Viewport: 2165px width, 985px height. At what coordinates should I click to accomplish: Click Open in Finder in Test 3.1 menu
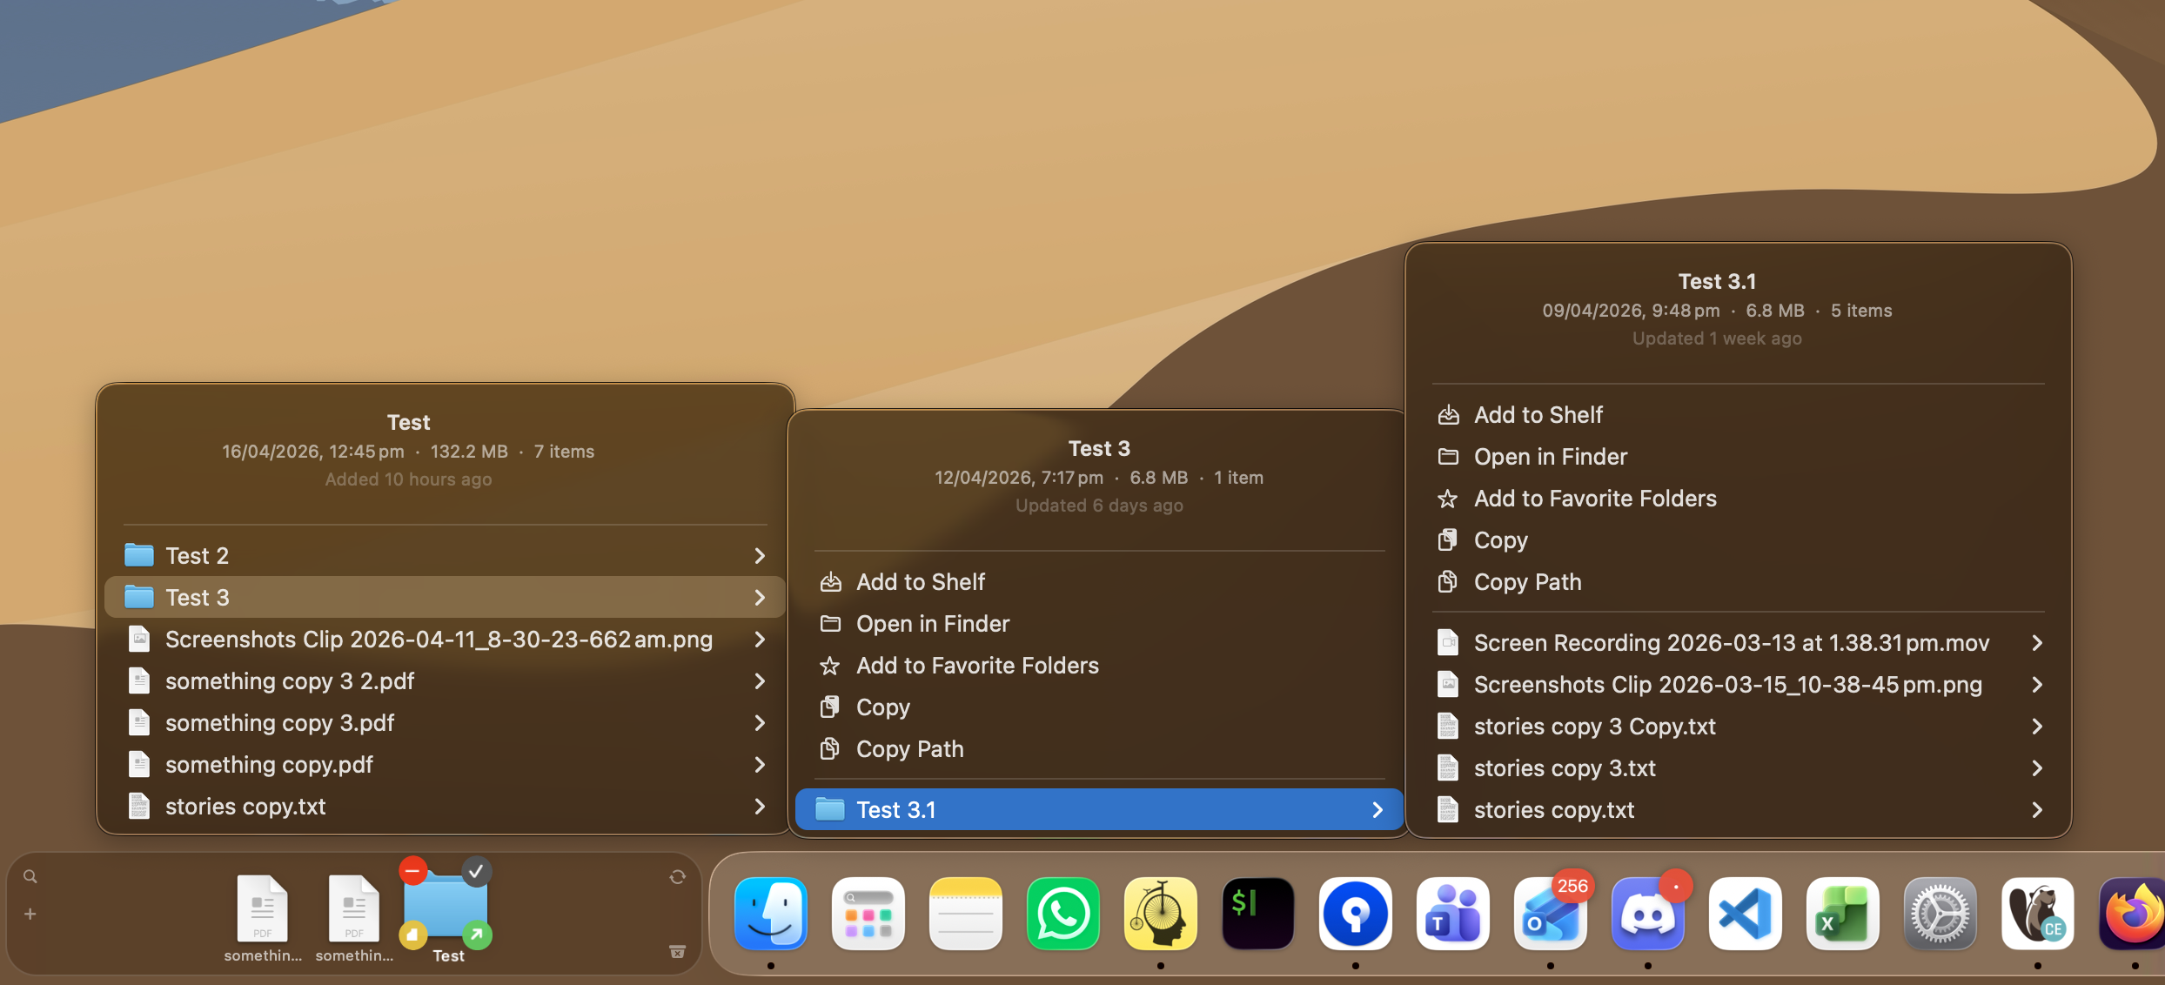coord(1550,457)
